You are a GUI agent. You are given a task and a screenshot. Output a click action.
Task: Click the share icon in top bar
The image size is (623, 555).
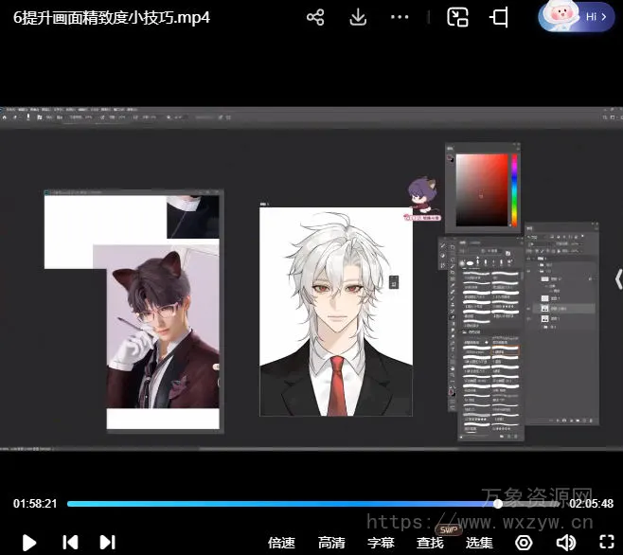click(316, 18)
